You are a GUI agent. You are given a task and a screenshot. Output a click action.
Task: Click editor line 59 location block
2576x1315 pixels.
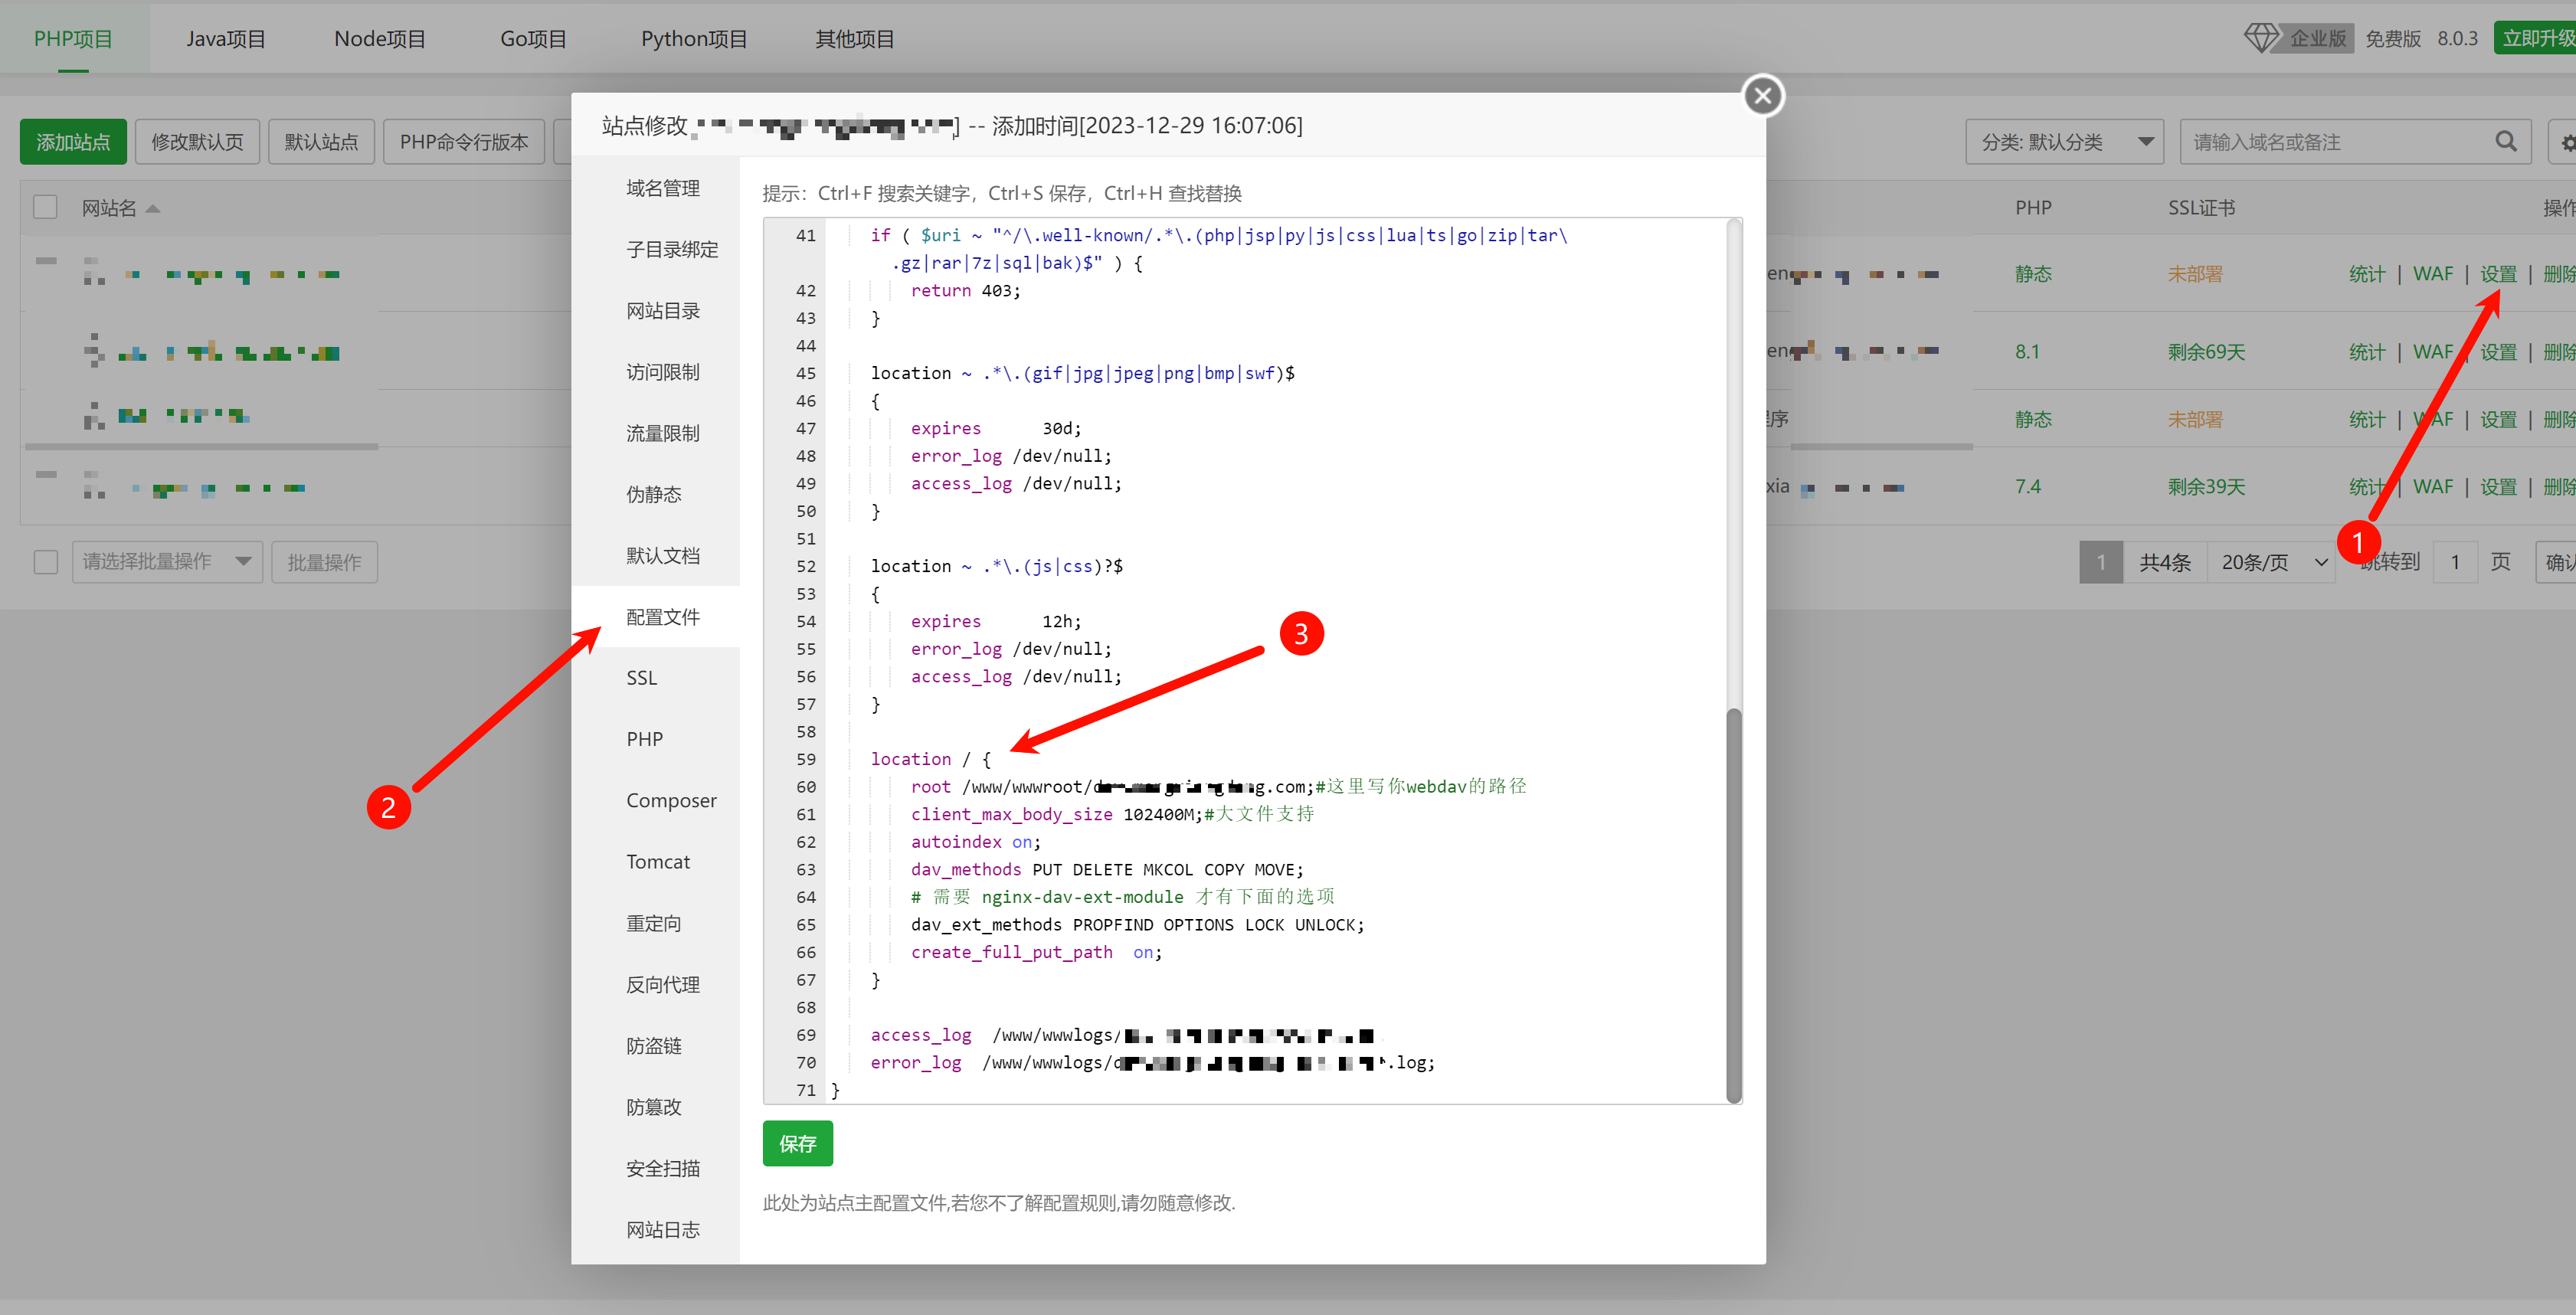[x=930, y=759]
